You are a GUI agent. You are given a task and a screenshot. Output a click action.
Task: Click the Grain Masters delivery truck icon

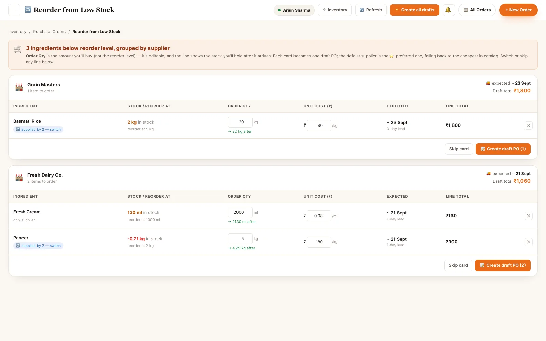point(488,83)
